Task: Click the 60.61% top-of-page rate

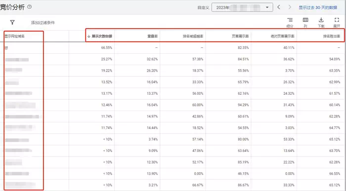Action: click(243, 116)
